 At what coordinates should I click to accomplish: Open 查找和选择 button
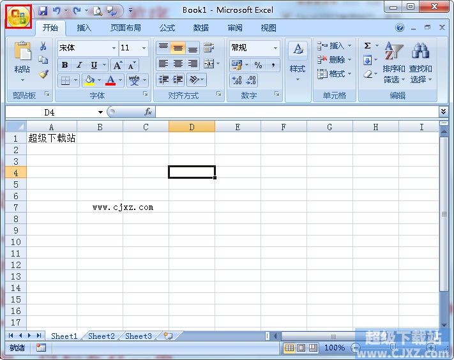coord(420,63)
